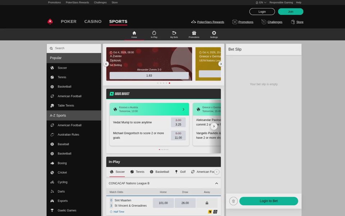This screenshot has width=345, height=216.
Task: Select Table Tennis in Popular list
Action: 74,105
